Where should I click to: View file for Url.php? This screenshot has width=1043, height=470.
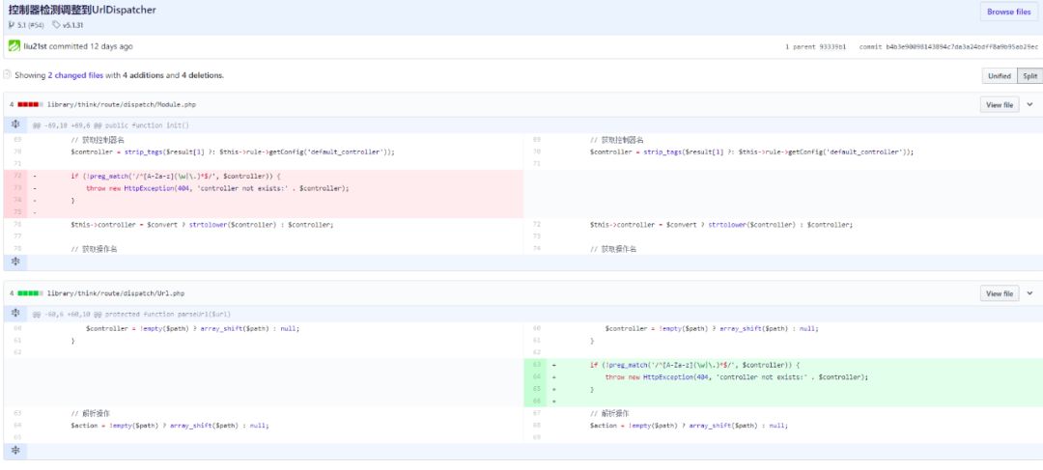click(x=1000, y=293)
